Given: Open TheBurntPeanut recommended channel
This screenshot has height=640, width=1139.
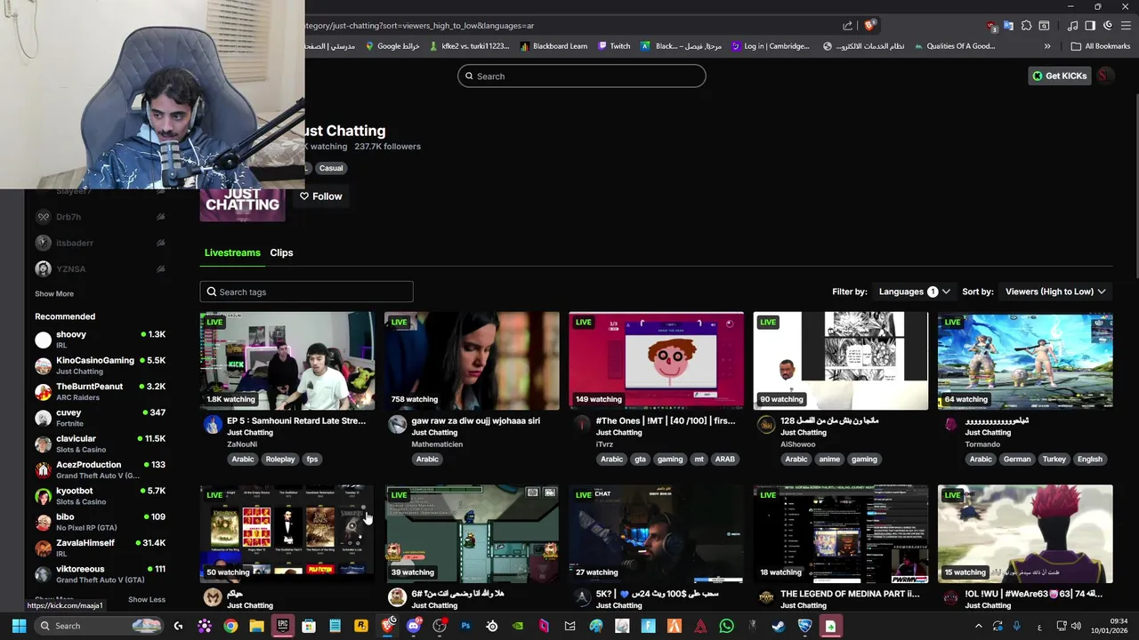Looking at the screenshot, I should coord(100,391).
